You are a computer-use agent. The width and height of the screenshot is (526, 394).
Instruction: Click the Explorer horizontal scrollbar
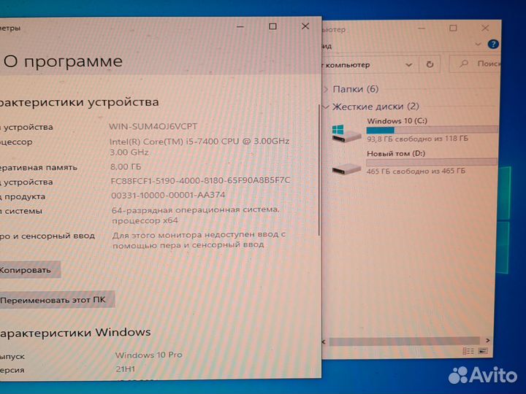click(x=405, y=341)
